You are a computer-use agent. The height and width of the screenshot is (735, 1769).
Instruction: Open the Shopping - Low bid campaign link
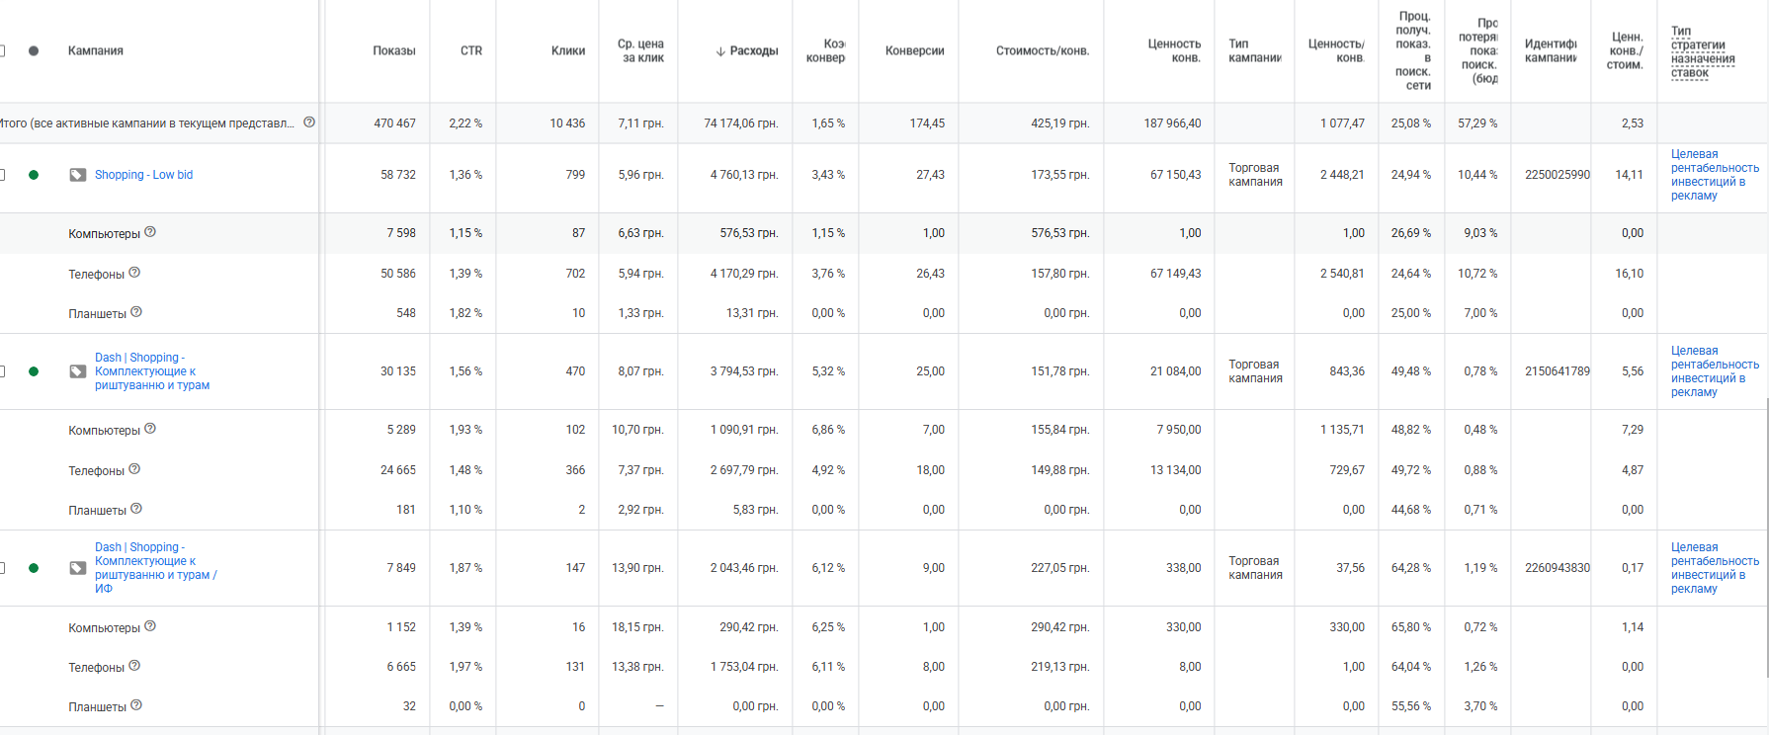[x=143, y=175]
